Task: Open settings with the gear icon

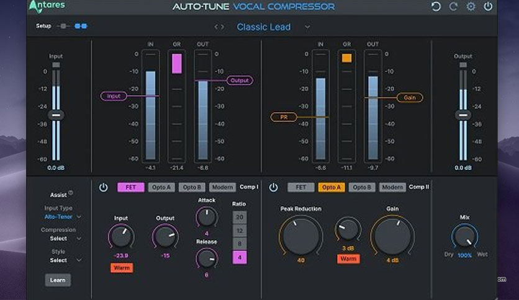Action: click(x=471, y=6)
